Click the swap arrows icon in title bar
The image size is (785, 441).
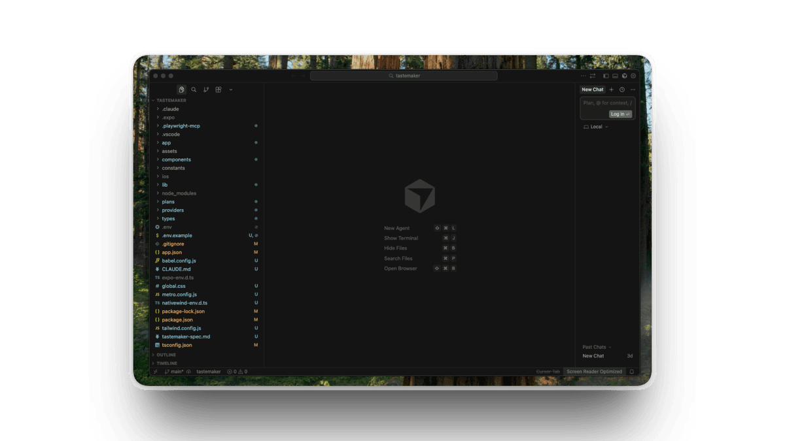593,76
